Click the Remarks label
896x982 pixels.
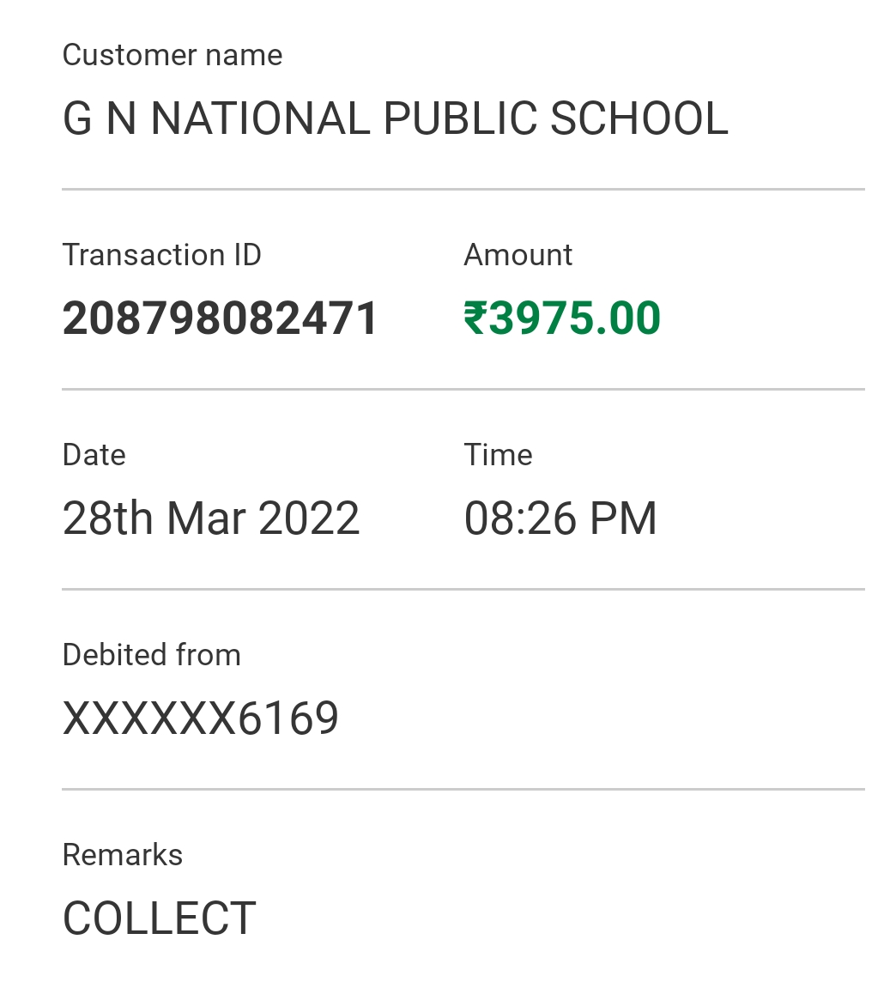(123, 855)
